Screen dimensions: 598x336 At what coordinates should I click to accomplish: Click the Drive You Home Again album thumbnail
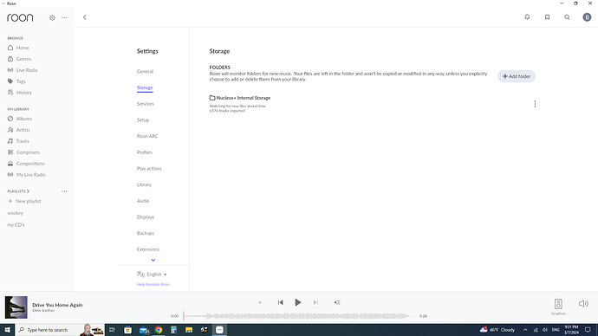tap(16, 307)
